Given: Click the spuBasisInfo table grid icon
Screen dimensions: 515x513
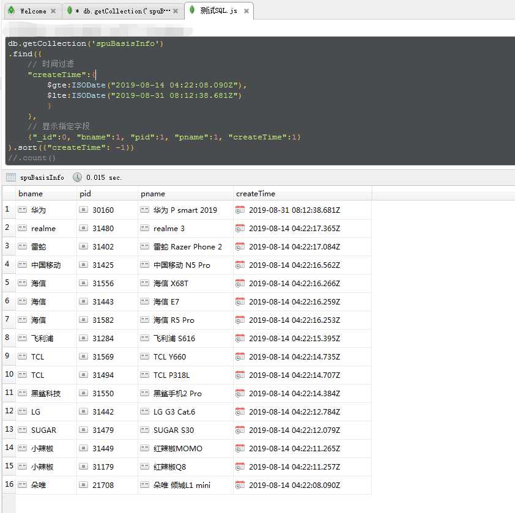Looking at the screenshot, I should (11, 177).
